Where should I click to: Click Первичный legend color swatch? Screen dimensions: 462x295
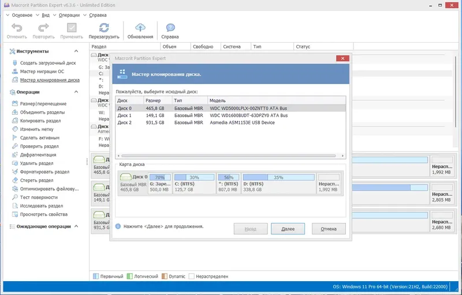[x=96, y=276]
